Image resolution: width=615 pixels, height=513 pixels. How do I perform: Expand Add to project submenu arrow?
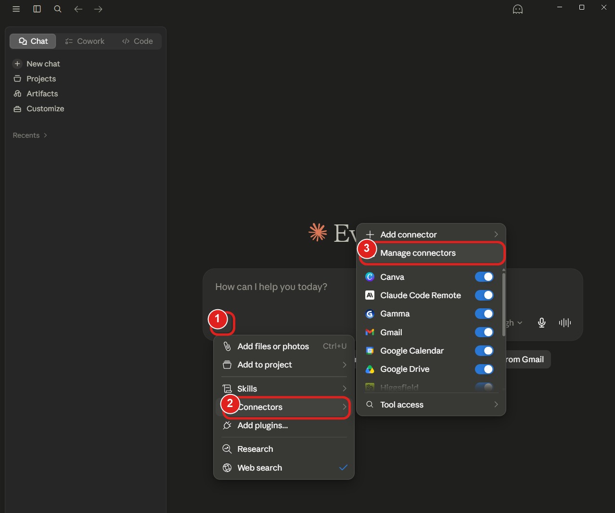click(x=345, y=365)
